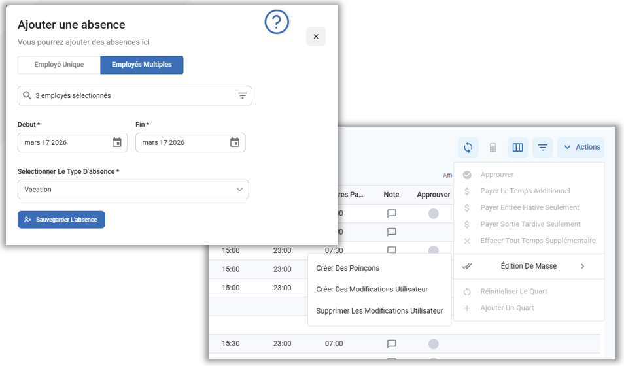
Task: Click filter icon in employee search field
Action: point(242,95)
